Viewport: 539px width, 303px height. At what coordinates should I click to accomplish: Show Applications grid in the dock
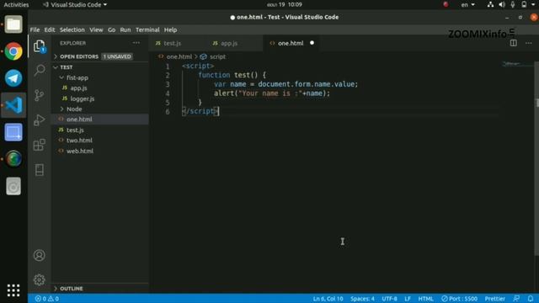coord(13,290)
